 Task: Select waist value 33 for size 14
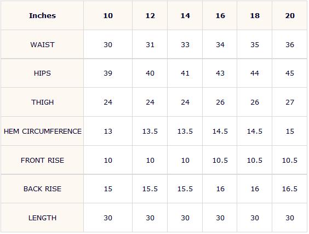[185, 45]
